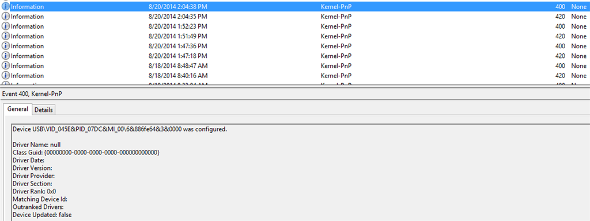
Task: Click the information icon of the 2:04:38 PM event
Action: 6,7
